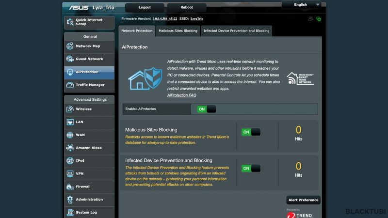Viewport: 388px width, 218px height.
Task: Click the AiProtection shield icon in sidebar
Action: [x=70, y=72]
